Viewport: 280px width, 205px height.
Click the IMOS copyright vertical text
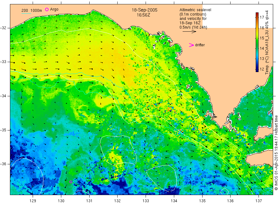click(276, 153)
